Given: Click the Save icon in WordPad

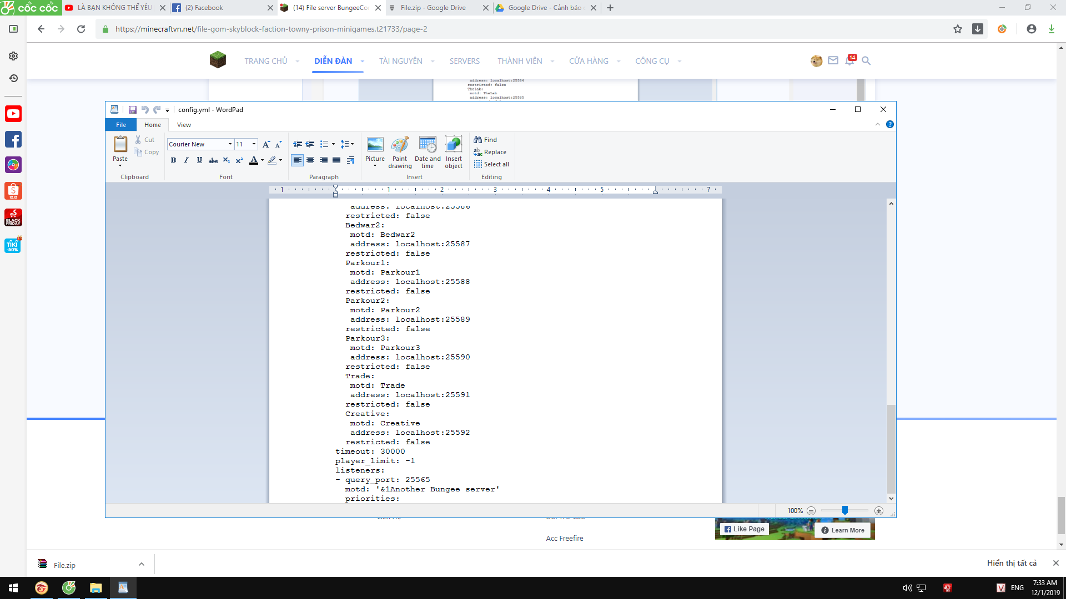Looking at the screenshot, I should coord(133,110).
